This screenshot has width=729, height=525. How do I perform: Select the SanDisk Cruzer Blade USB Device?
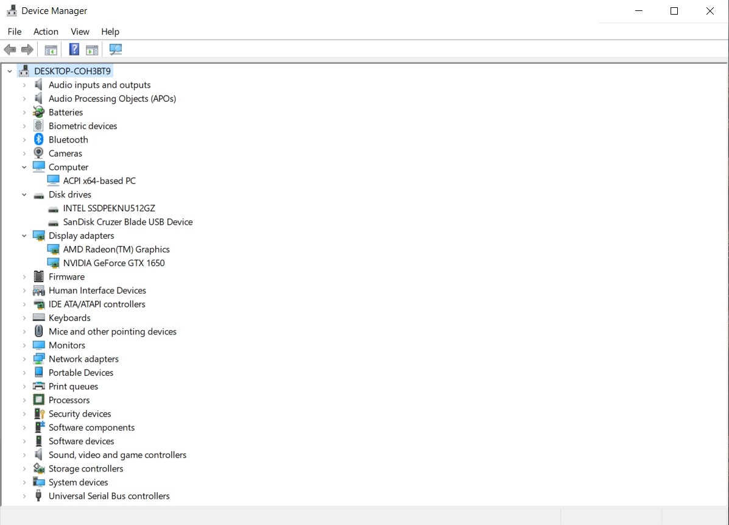[x=127, y=222]
